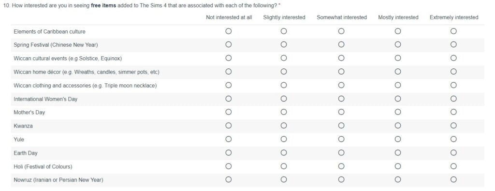495x191 pixels.
Task: Select 'Not interested at all' for Elements of Caribbean culture
Action: [229, 31]
